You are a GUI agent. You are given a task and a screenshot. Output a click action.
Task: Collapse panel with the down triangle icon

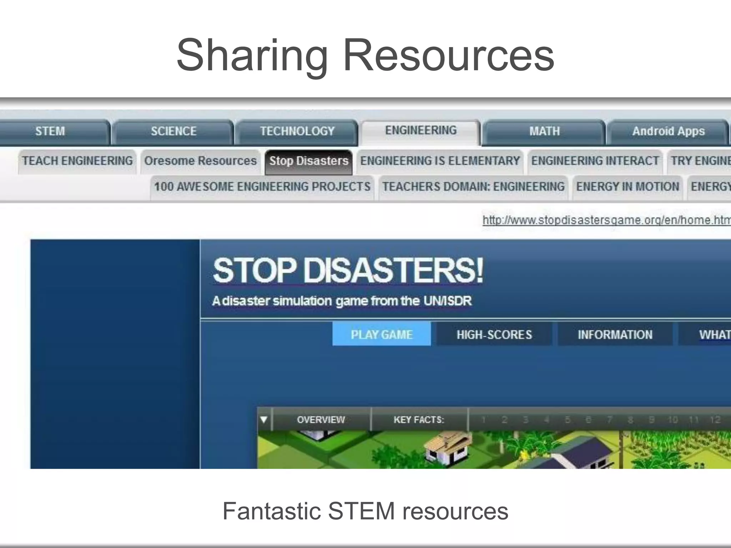[264, 420]
